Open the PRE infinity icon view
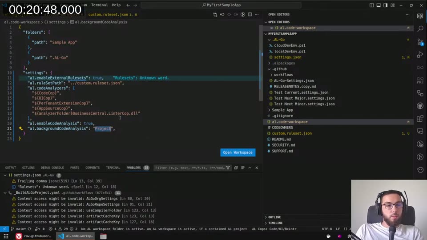Image resolution: width=427 pixels, height=240 pixels. (420, 80)
